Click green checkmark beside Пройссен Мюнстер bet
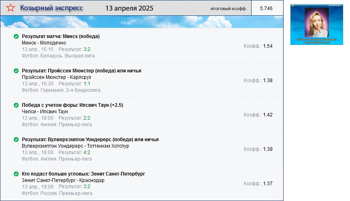 16,71
